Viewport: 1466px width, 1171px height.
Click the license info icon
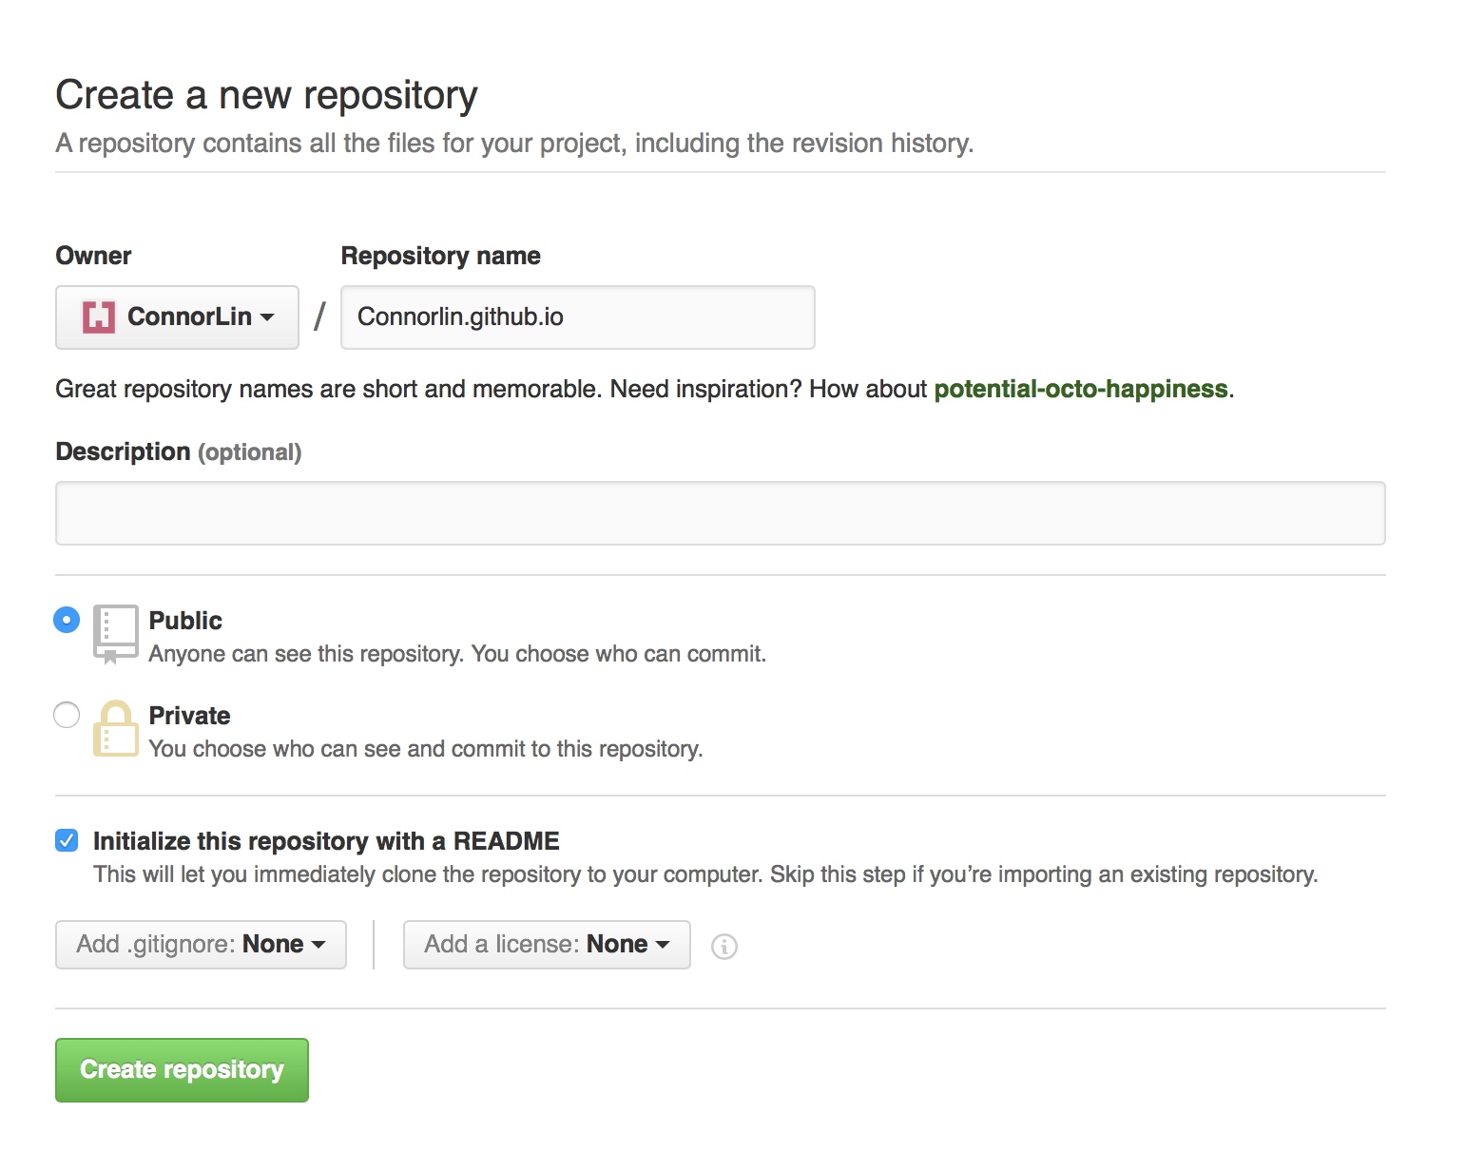(x=724, y=947)
